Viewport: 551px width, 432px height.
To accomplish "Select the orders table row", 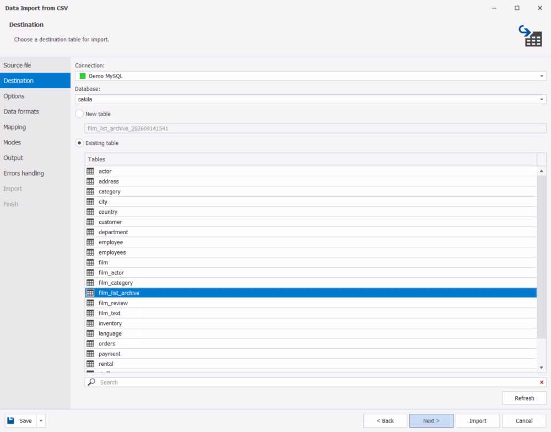I will 311,343.
